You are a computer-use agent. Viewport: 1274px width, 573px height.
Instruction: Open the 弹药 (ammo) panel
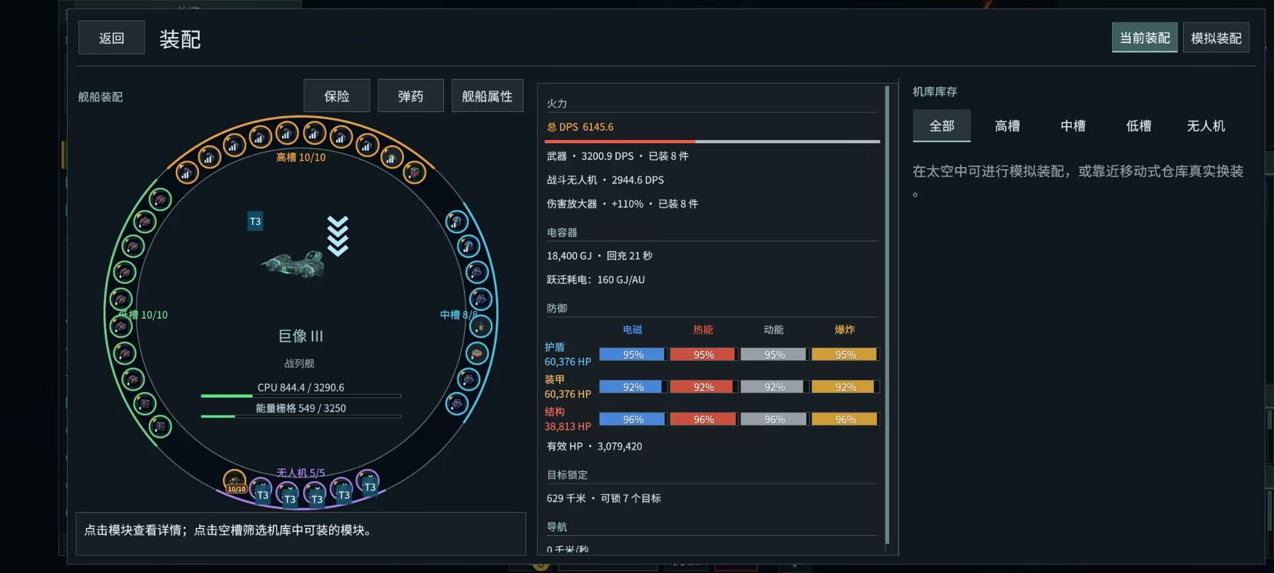[411, 96]
